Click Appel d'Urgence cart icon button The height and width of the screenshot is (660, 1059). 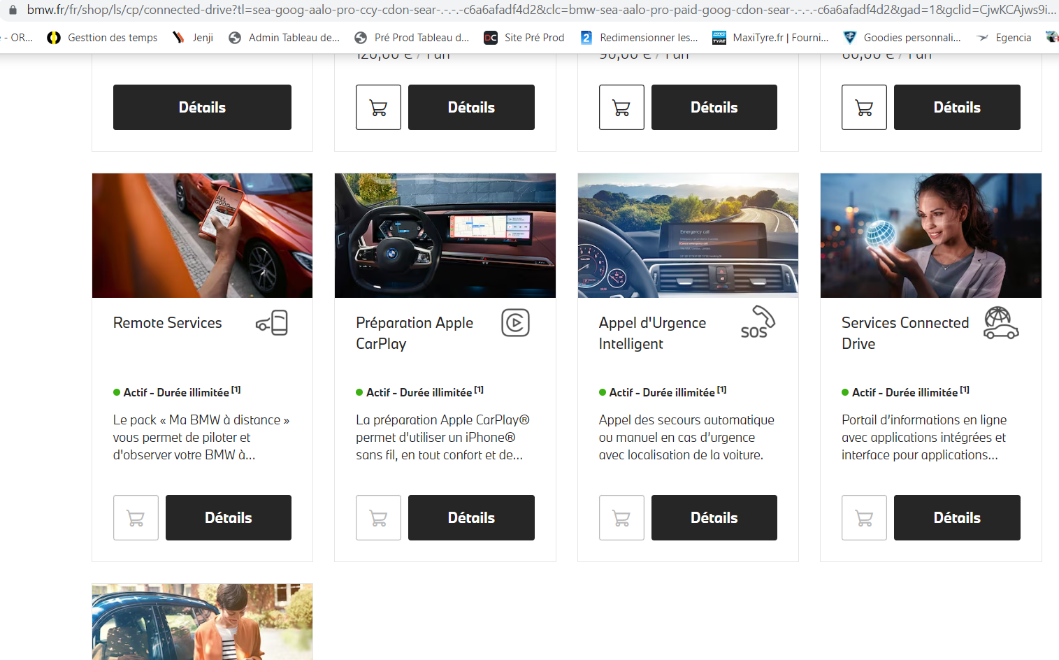click(621, 517)
